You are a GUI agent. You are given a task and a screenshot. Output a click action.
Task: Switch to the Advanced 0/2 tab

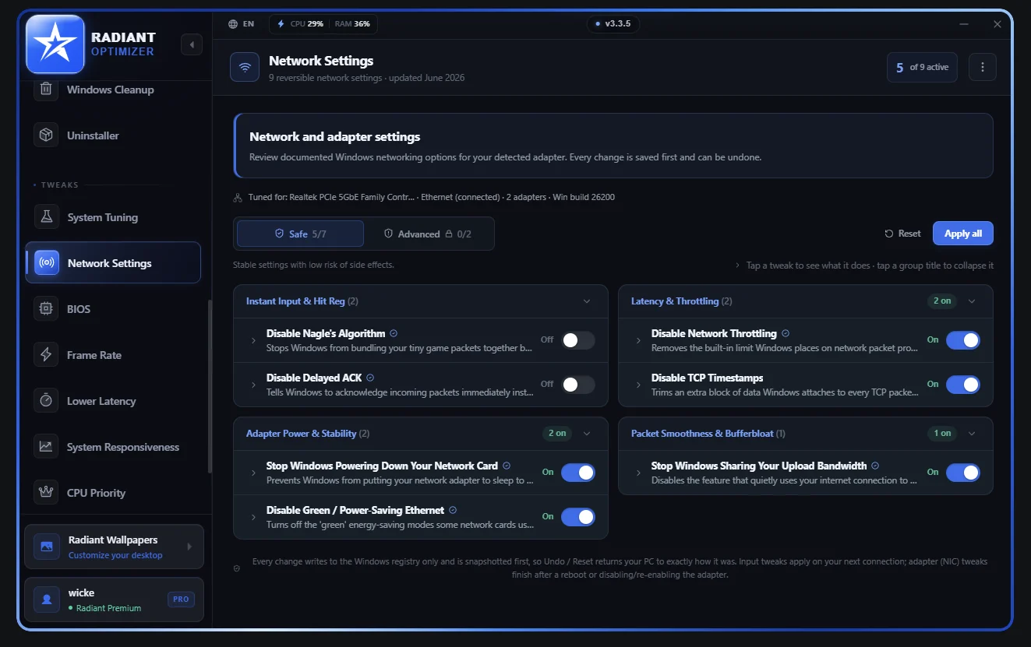click(428, 234)
